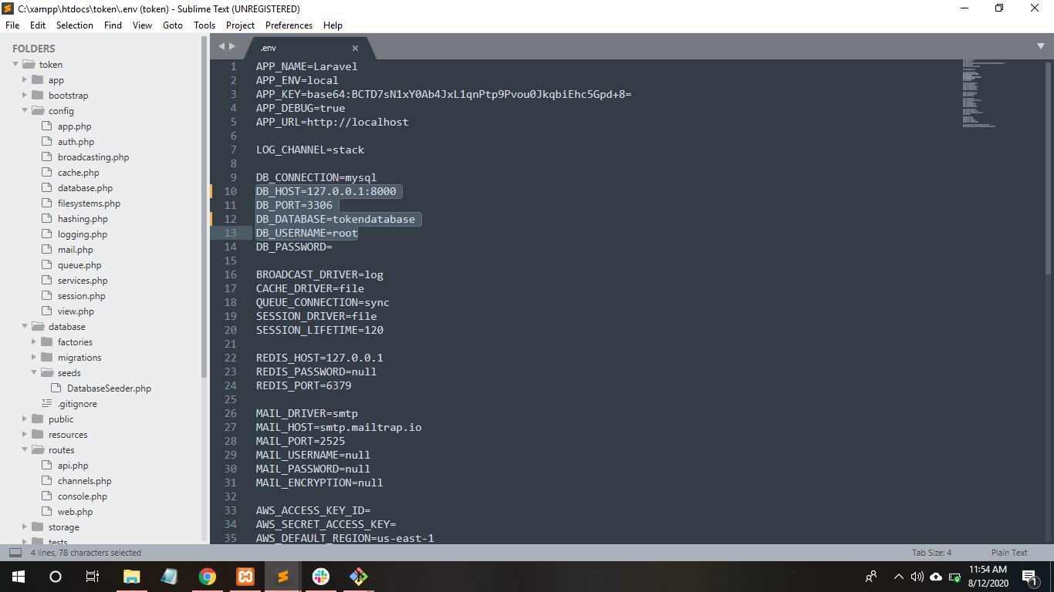Open the Task View taskbar icon
Viewport: 1054px width, 592px height.
(93, 577)
